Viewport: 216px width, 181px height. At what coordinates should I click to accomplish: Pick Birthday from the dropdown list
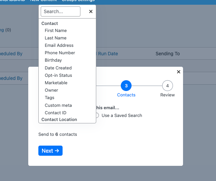tap(53, 60)
